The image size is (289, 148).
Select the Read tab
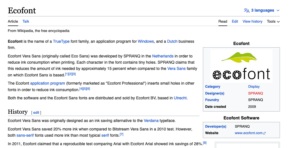pos(223,22)
